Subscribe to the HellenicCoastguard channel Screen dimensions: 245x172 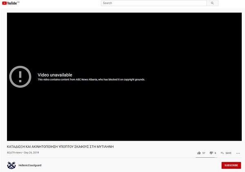[231, 165]
